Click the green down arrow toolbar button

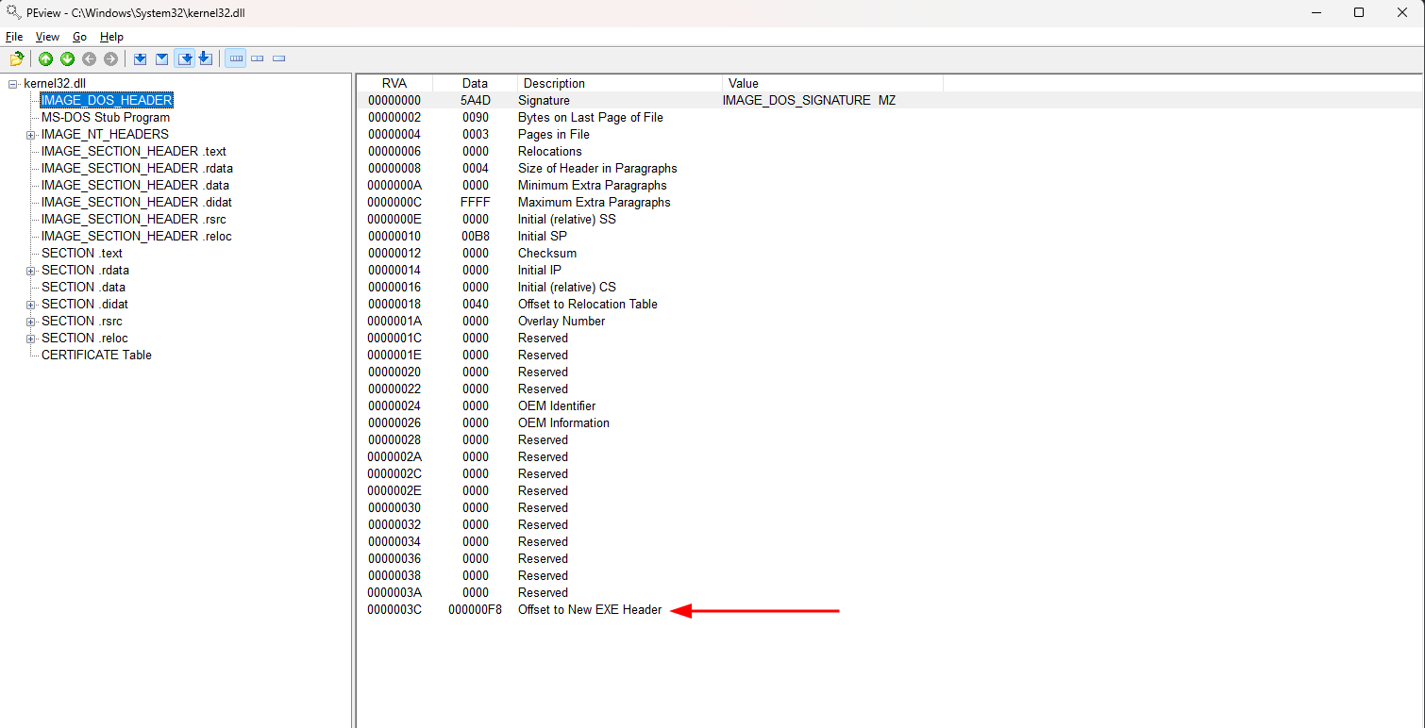pos(67,59)
